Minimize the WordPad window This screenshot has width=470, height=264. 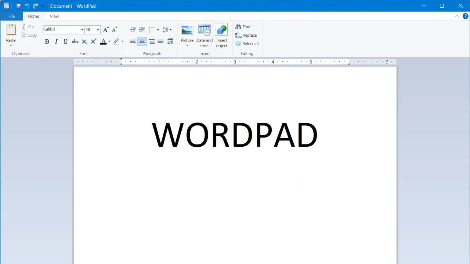424,6
